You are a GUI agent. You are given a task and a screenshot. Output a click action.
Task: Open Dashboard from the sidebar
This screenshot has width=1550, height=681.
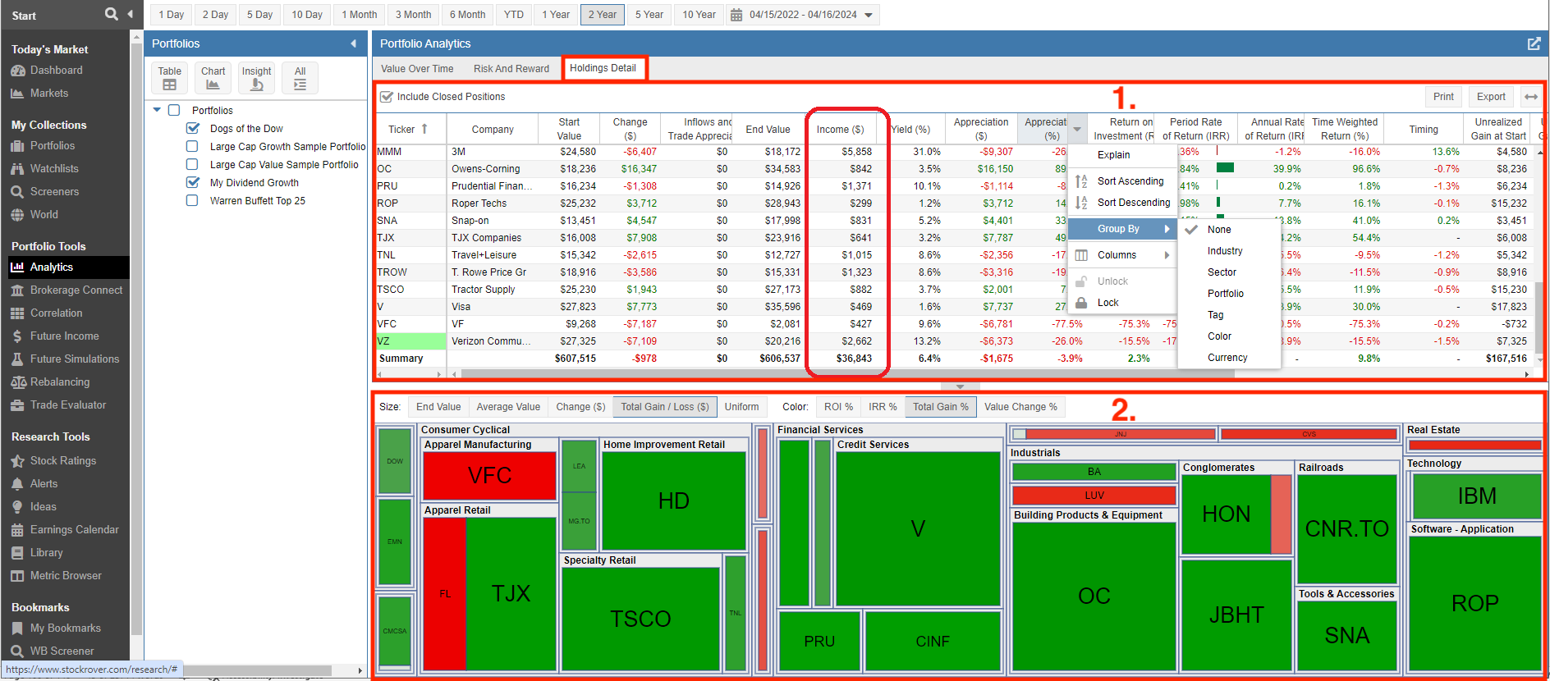coord(56,71)
